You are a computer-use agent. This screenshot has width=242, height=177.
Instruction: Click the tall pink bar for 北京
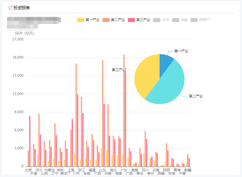30,141
